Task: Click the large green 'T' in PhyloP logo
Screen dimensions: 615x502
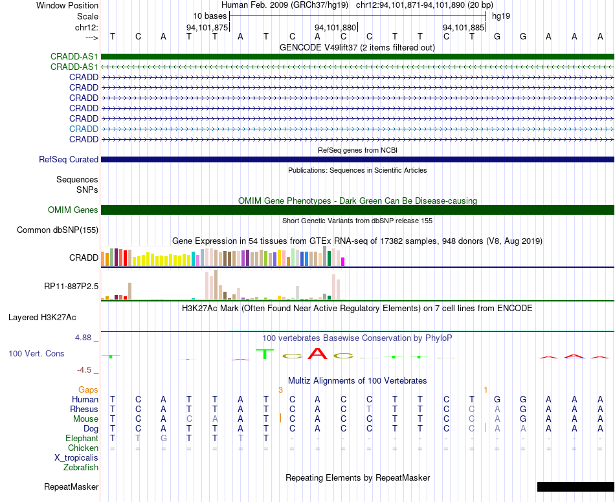Action: pyautogui.click(x=265, y=354)
